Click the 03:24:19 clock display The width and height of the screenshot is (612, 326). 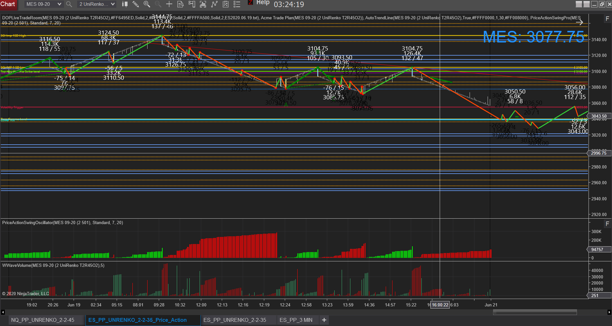[289, 5]
